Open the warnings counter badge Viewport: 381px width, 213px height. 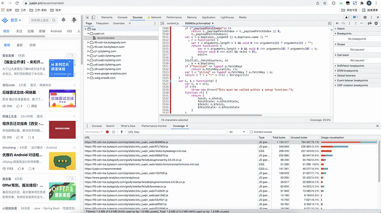pyautogui.click(x=347, y=17)
